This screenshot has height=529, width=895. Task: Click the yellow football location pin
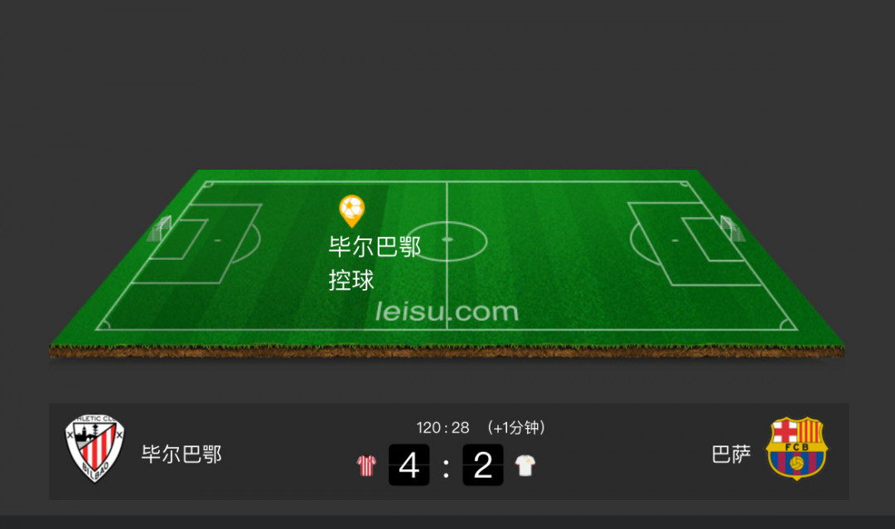click(351, 211)
